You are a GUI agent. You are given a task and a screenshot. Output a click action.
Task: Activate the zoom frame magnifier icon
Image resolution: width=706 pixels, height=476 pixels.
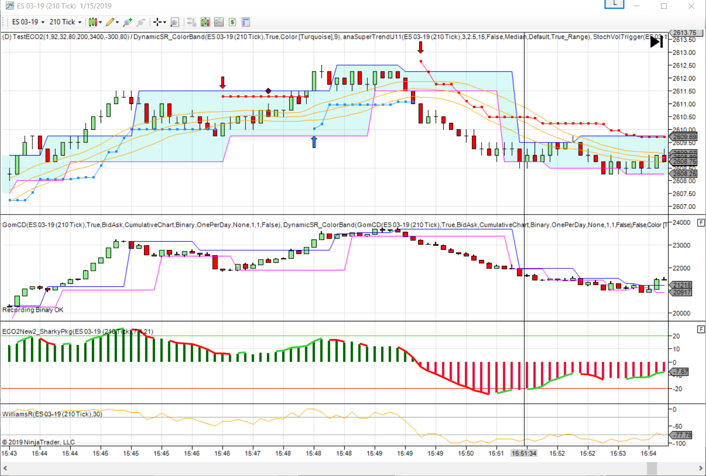point(175,22)
